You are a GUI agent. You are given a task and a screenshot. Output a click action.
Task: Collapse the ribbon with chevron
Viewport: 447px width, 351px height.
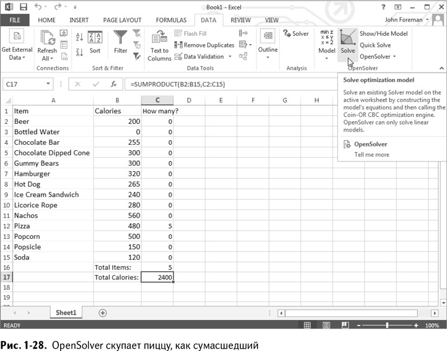(x=441, y=68)
